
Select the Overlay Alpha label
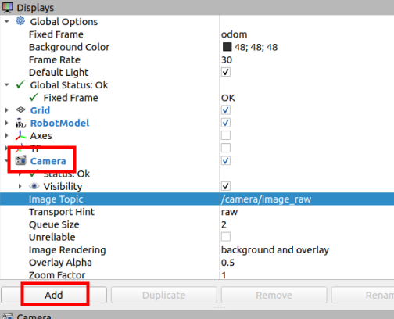click(60, 263)
